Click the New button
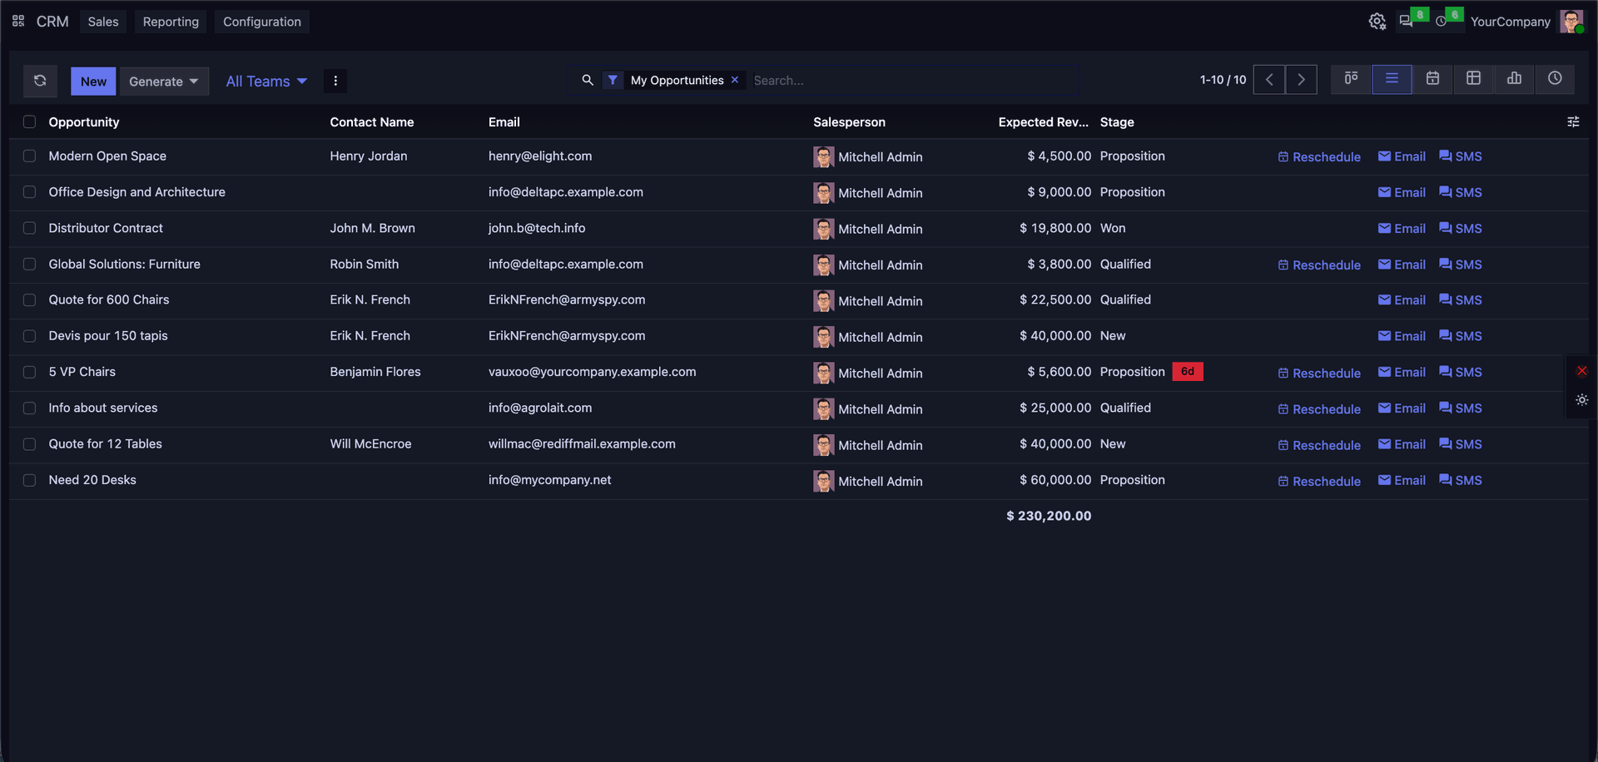Screen dimensions: 1598x762 coord(93,81)
